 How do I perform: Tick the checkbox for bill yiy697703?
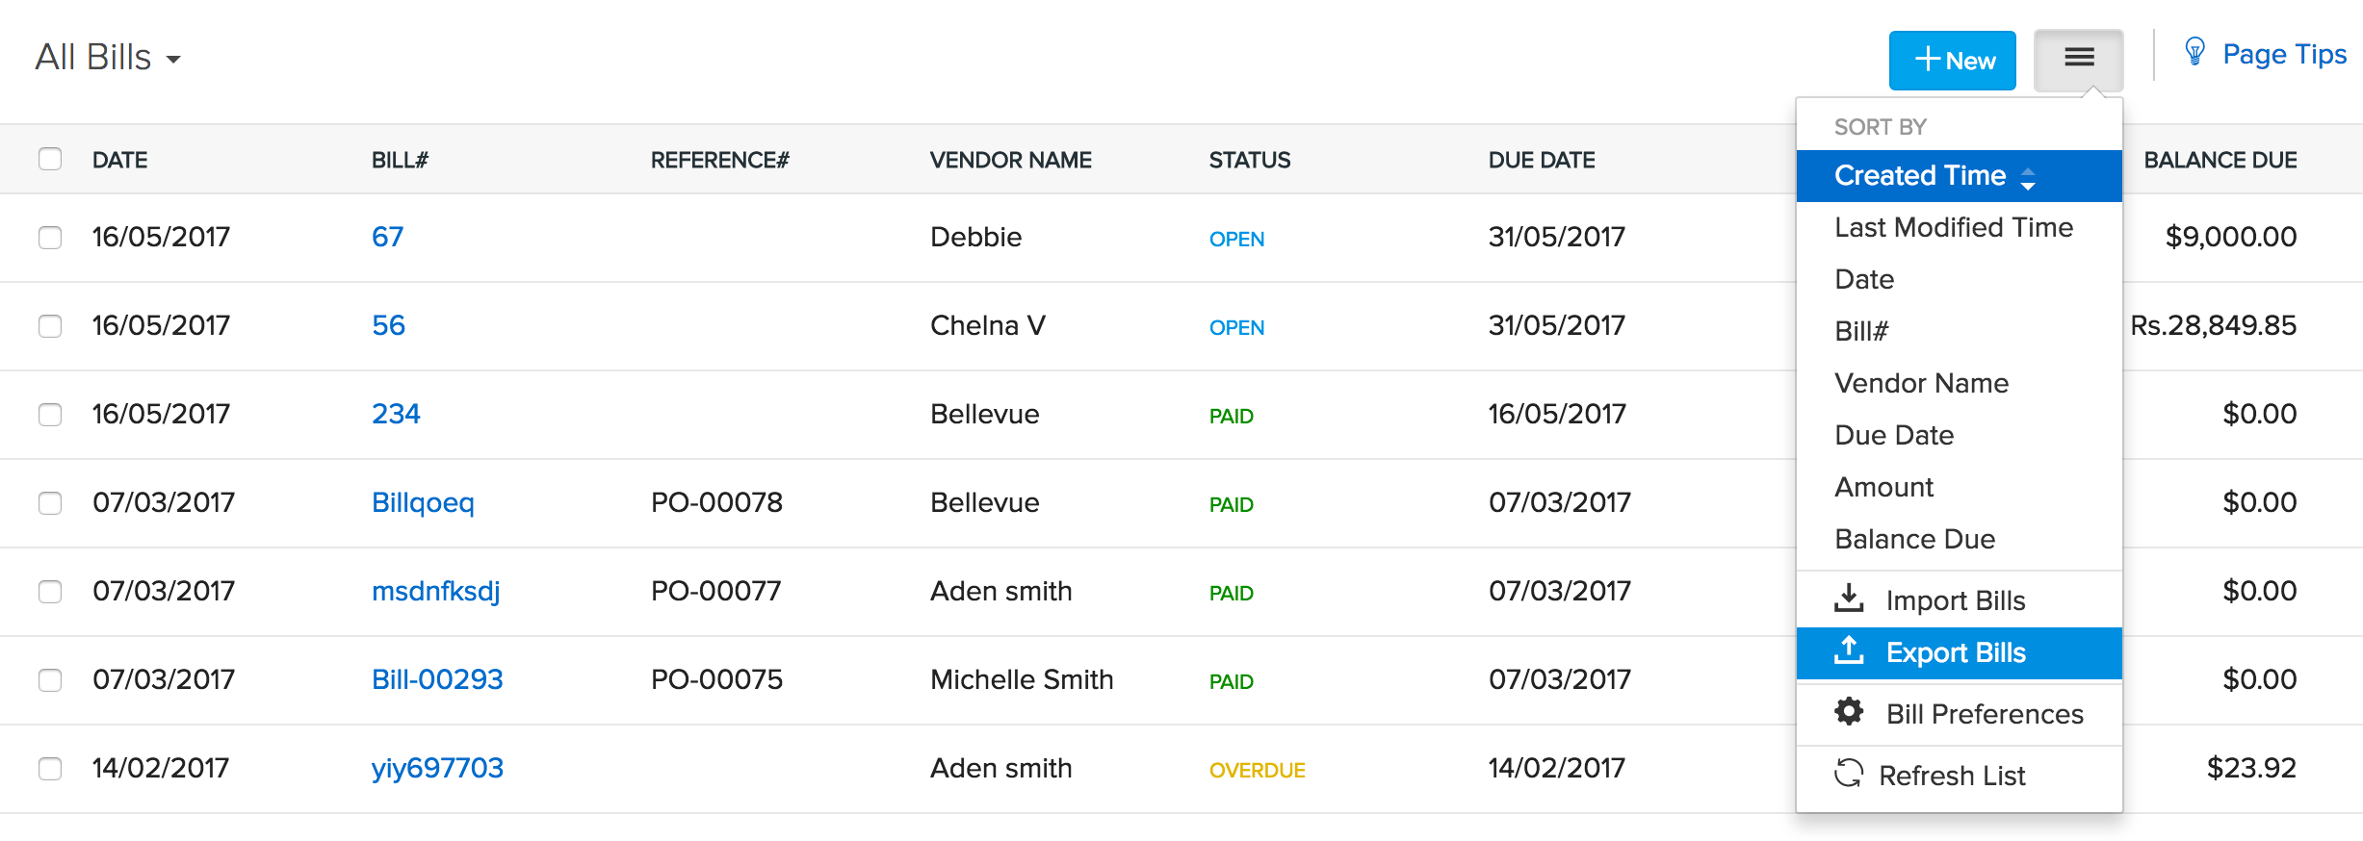tap(50, 768)
